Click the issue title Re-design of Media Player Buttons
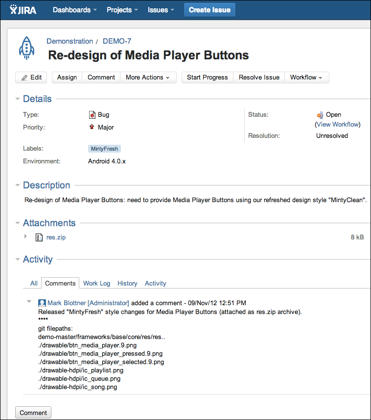This screenshot has width=371, height=420. pos(148,55)
